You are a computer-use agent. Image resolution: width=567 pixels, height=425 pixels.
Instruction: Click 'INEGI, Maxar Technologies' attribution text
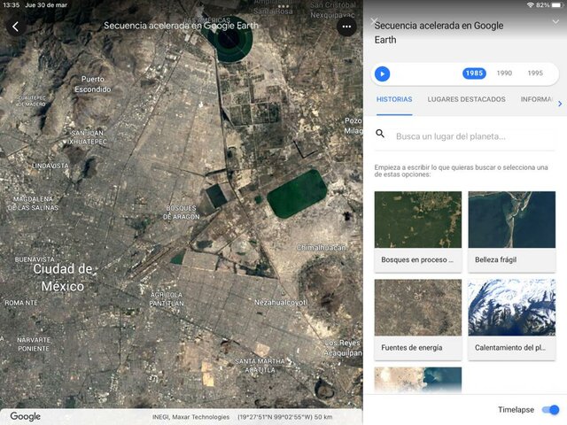pyautogui.click(x=191, y=417)
